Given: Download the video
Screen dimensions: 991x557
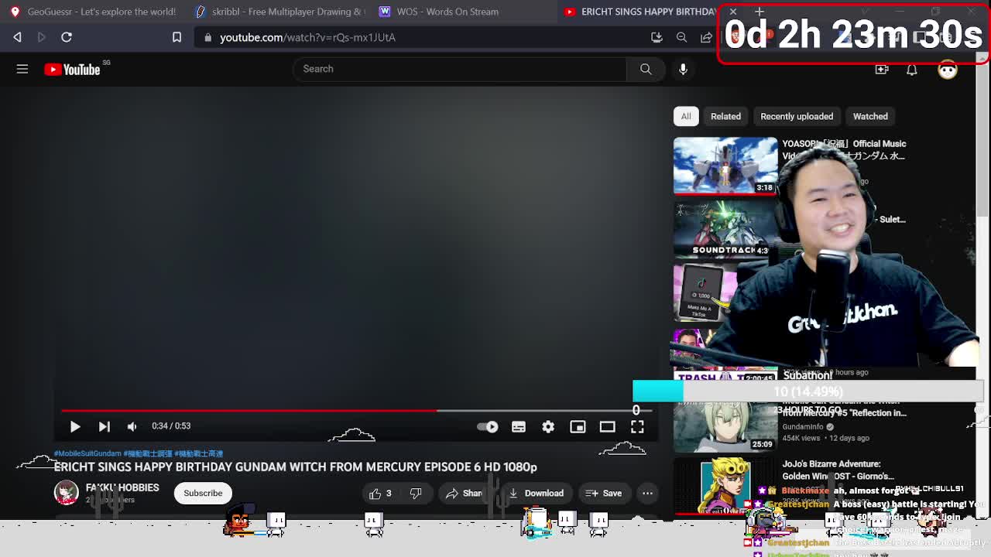Looking at the screenshot, I should 536,493.
